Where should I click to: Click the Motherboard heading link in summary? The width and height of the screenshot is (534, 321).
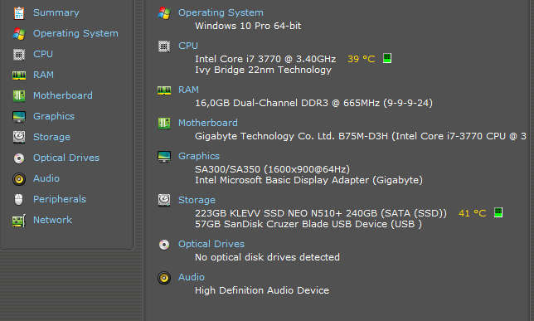point(208,123)
